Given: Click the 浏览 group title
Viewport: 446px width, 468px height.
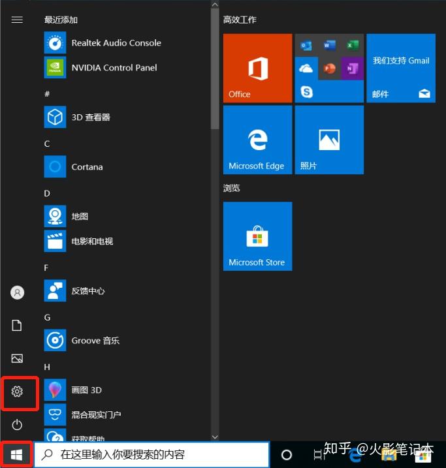Looking at the screenshot, I should (x=231, y=188).
